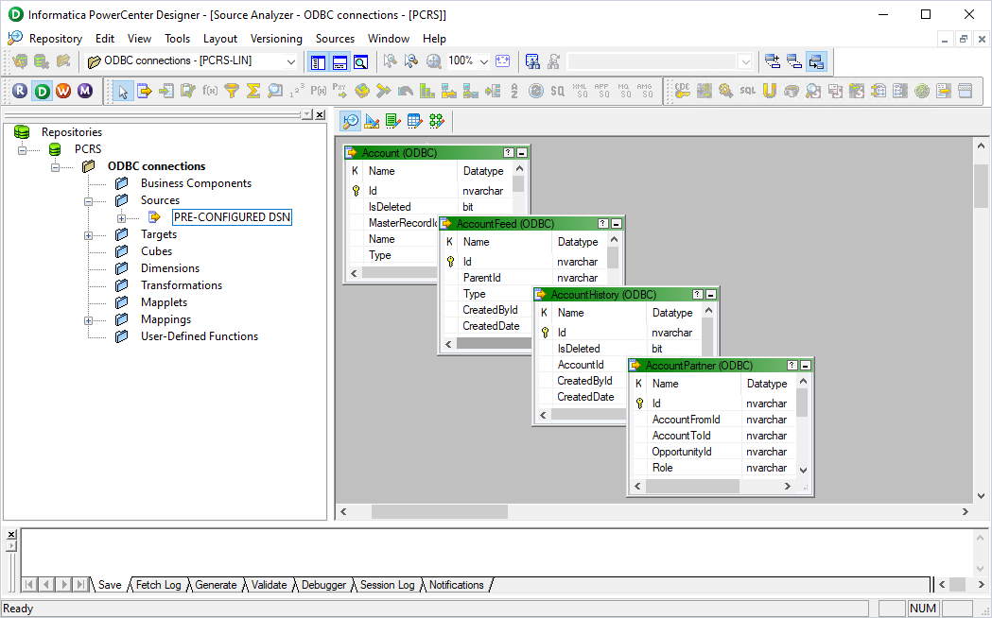Viewport: 992px width, 618px height.
Task: Collapse the AccountFeed (ODBC) window
Action: (615, 223)
